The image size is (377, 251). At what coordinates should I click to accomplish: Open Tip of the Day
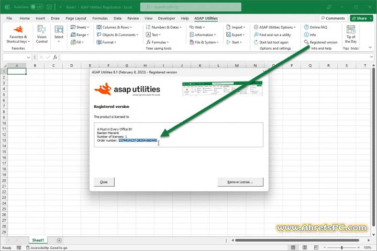point(351,35)
